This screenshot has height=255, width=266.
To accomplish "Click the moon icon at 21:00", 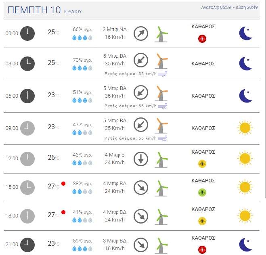I will click(245, 244).
